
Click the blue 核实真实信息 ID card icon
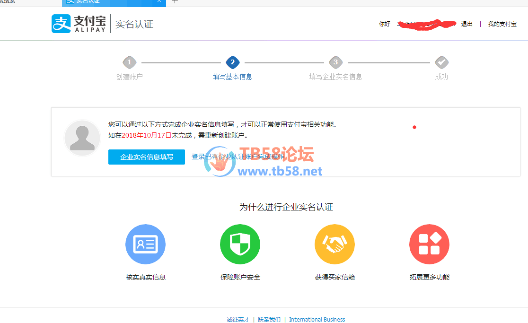point(145,244)
